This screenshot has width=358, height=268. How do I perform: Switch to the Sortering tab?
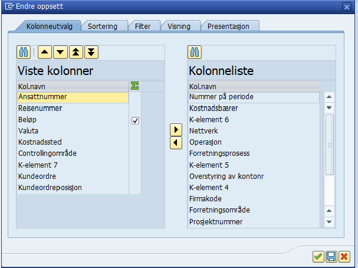pos(103,27)
